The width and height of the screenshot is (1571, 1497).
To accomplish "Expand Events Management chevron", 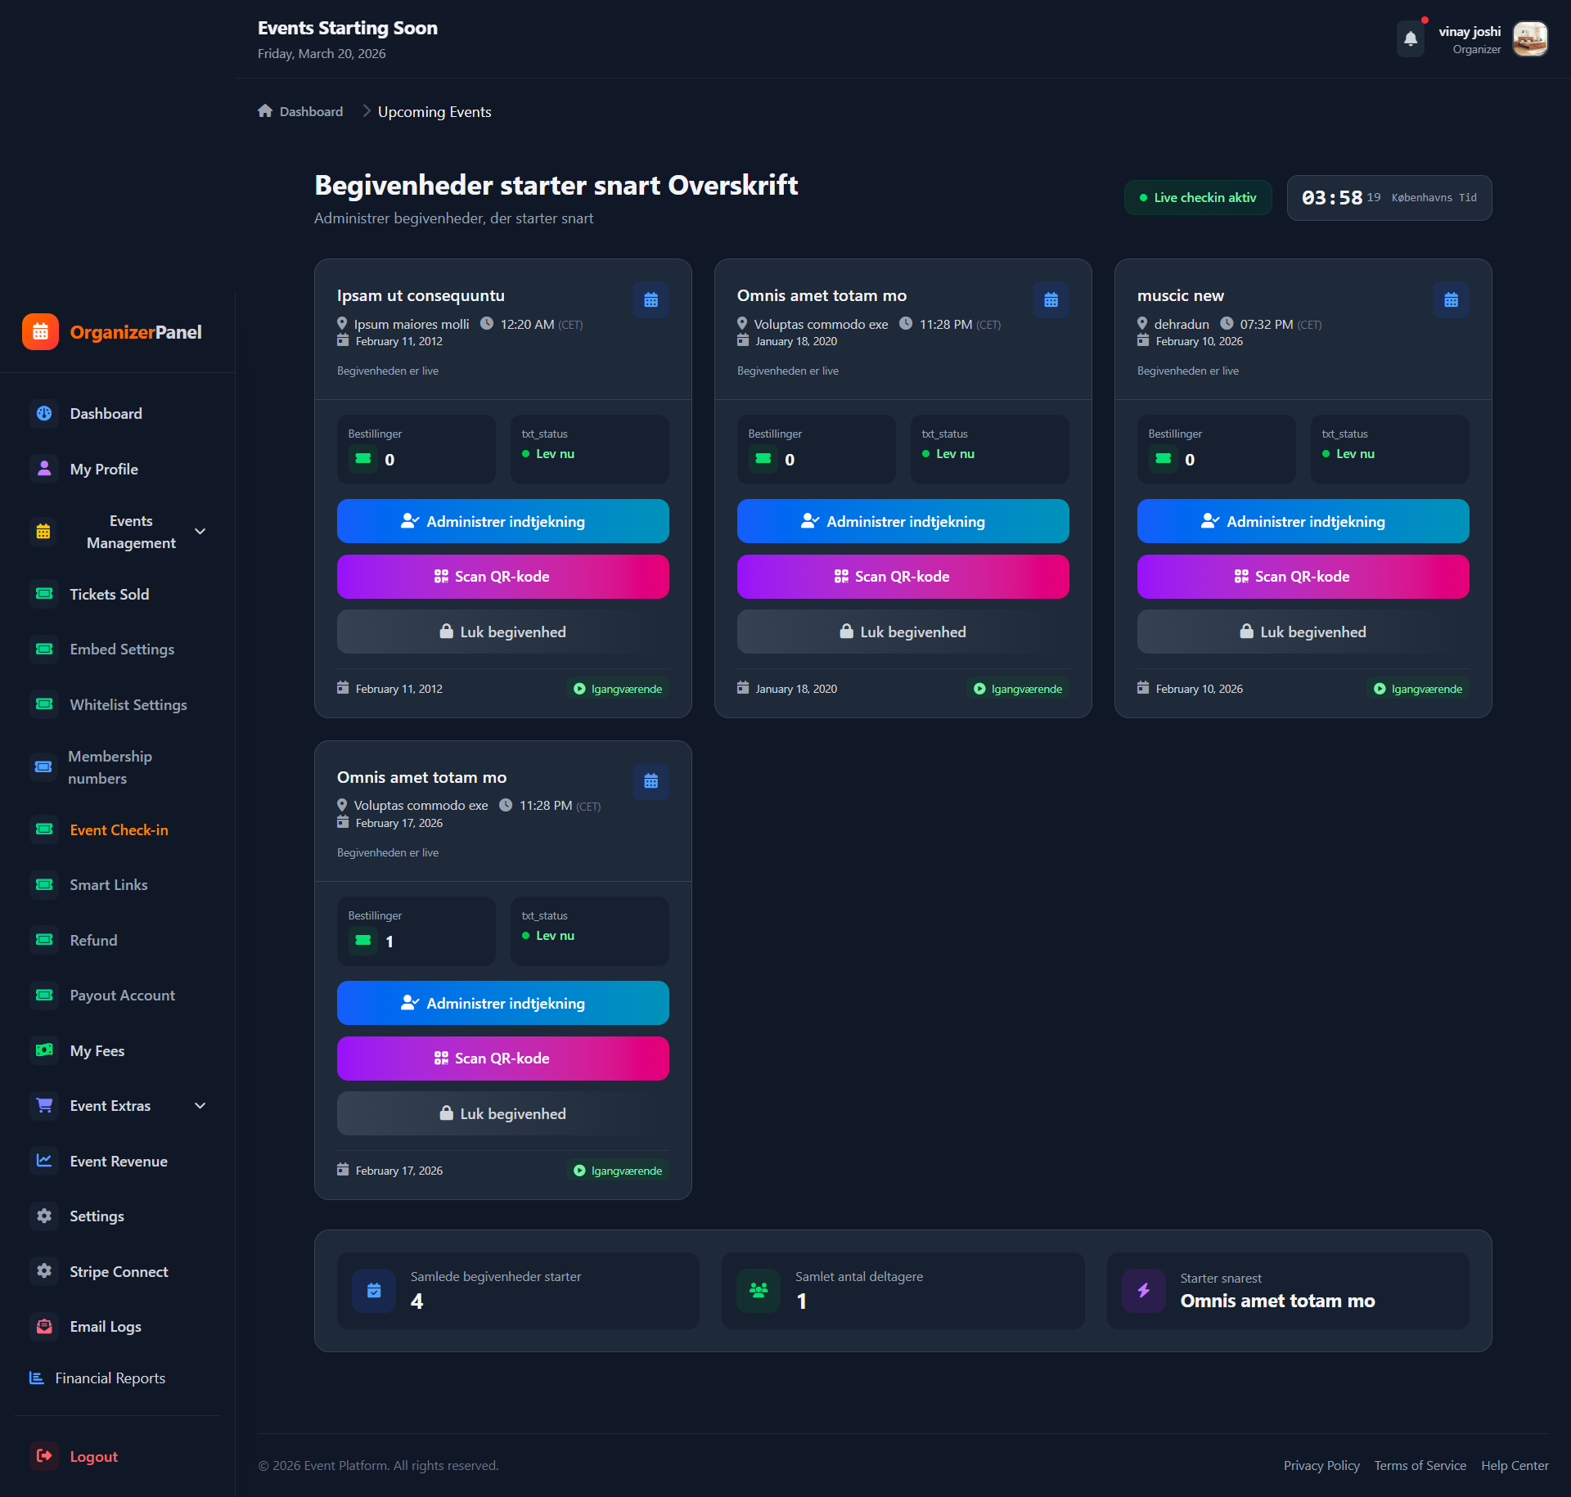I will click(x=200, y=532).
